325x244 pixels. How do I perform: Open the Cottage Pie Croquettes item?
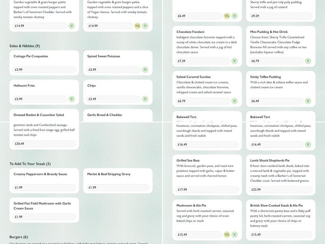tap(44, 57)
